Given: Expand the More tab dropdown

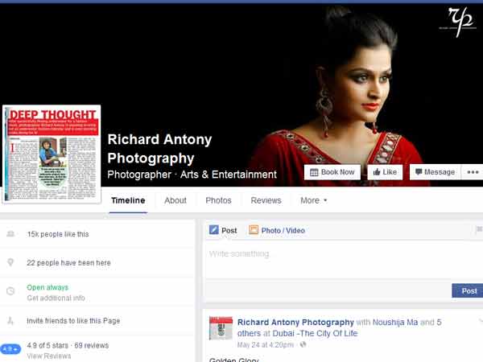Looking at the screenshot, I should 314,200.
